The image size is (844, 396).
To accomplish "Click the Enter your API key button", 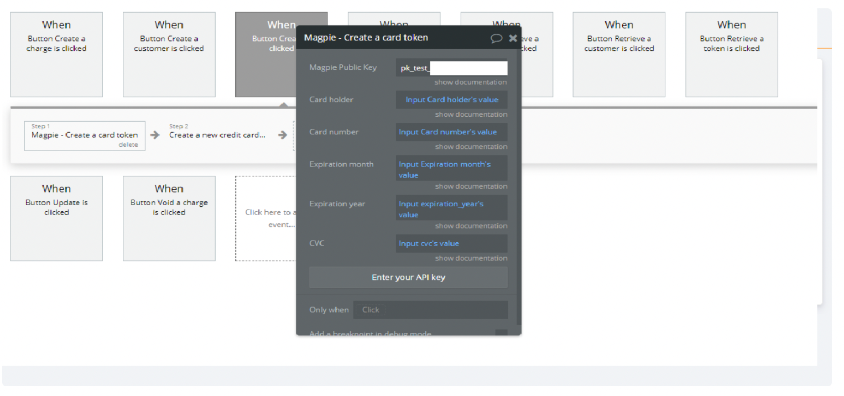I will coord(408,278).
